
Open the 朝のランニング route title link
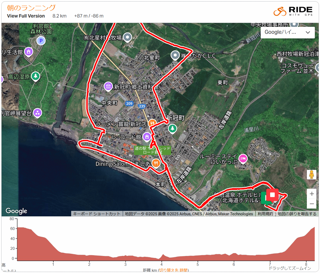(31, 8)
